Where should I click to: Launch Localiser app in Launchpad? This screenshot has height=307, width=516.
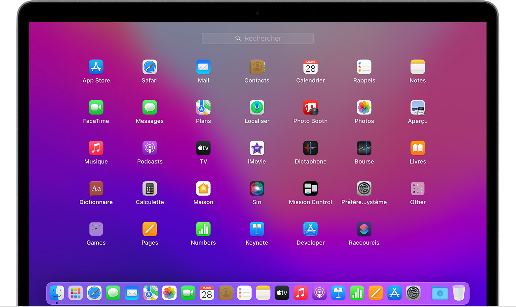257,108
